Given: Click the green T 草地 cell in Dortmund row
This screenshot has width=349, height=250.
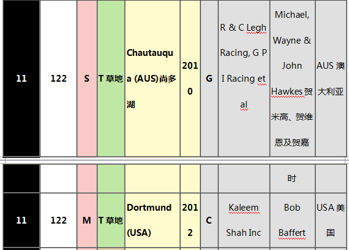Looking at the screenshot, I should [111, 220].
